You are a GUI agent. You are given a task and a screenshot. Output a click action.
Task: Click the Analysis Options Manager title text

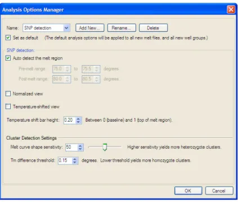pyautogui.click(x=33, y=10)
